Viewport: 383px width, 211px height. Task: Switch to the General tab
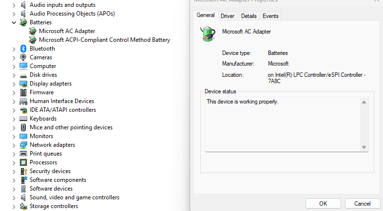tap(206, 15)
